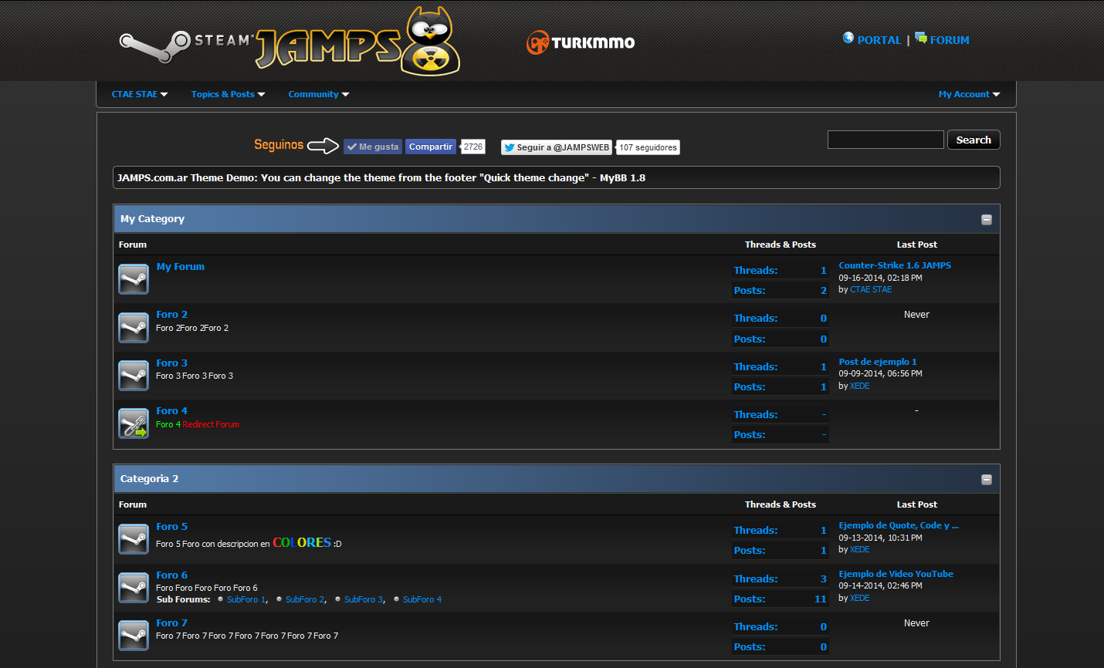This screenshot has height=668, width=1104.
Task: Click the JAMPS owl logo
Action: (358, 42)
